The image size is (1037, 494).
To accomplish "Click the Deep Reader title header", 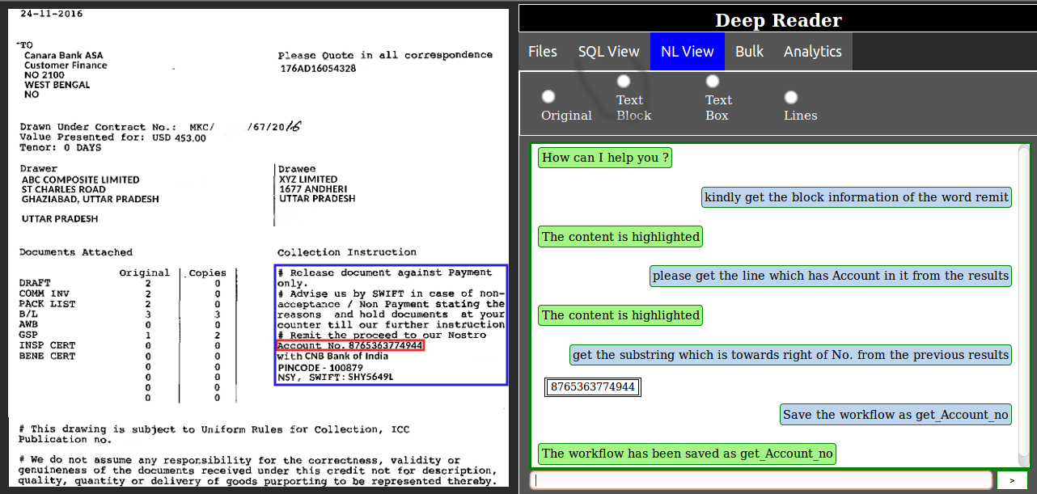I will coord(777,20).
